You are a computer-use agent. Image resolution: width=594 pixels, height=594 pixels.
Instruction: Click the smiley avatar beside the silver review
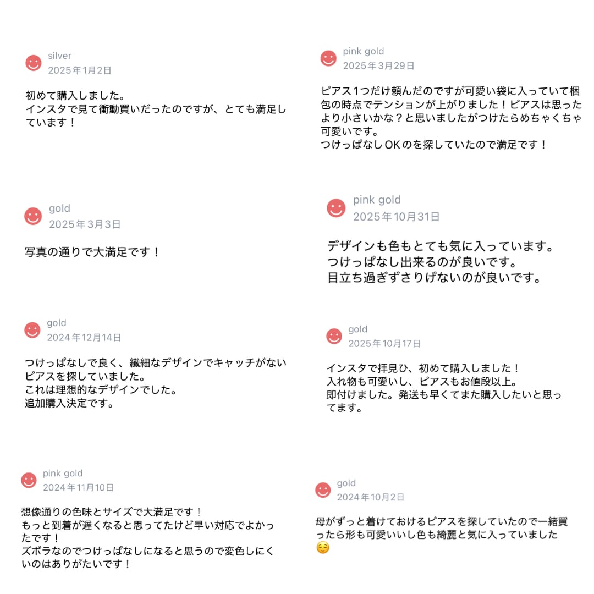pyautogui.click(x=34, y=63)
